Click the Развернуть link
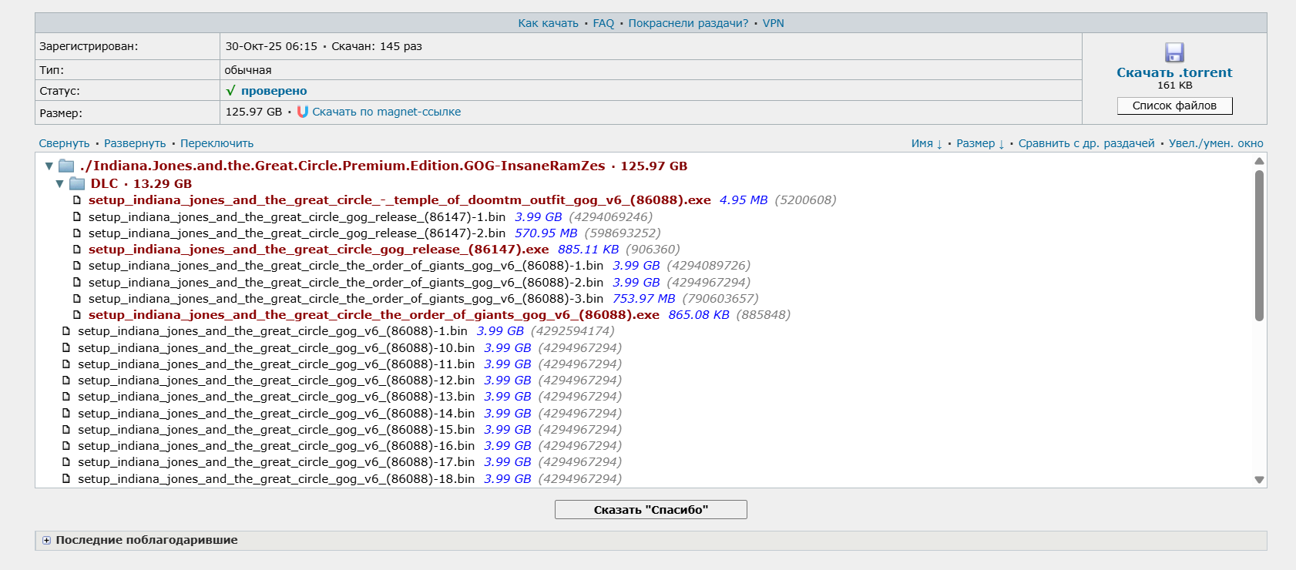The height and width of the screenshot is (570, 1296). (135, 143)
